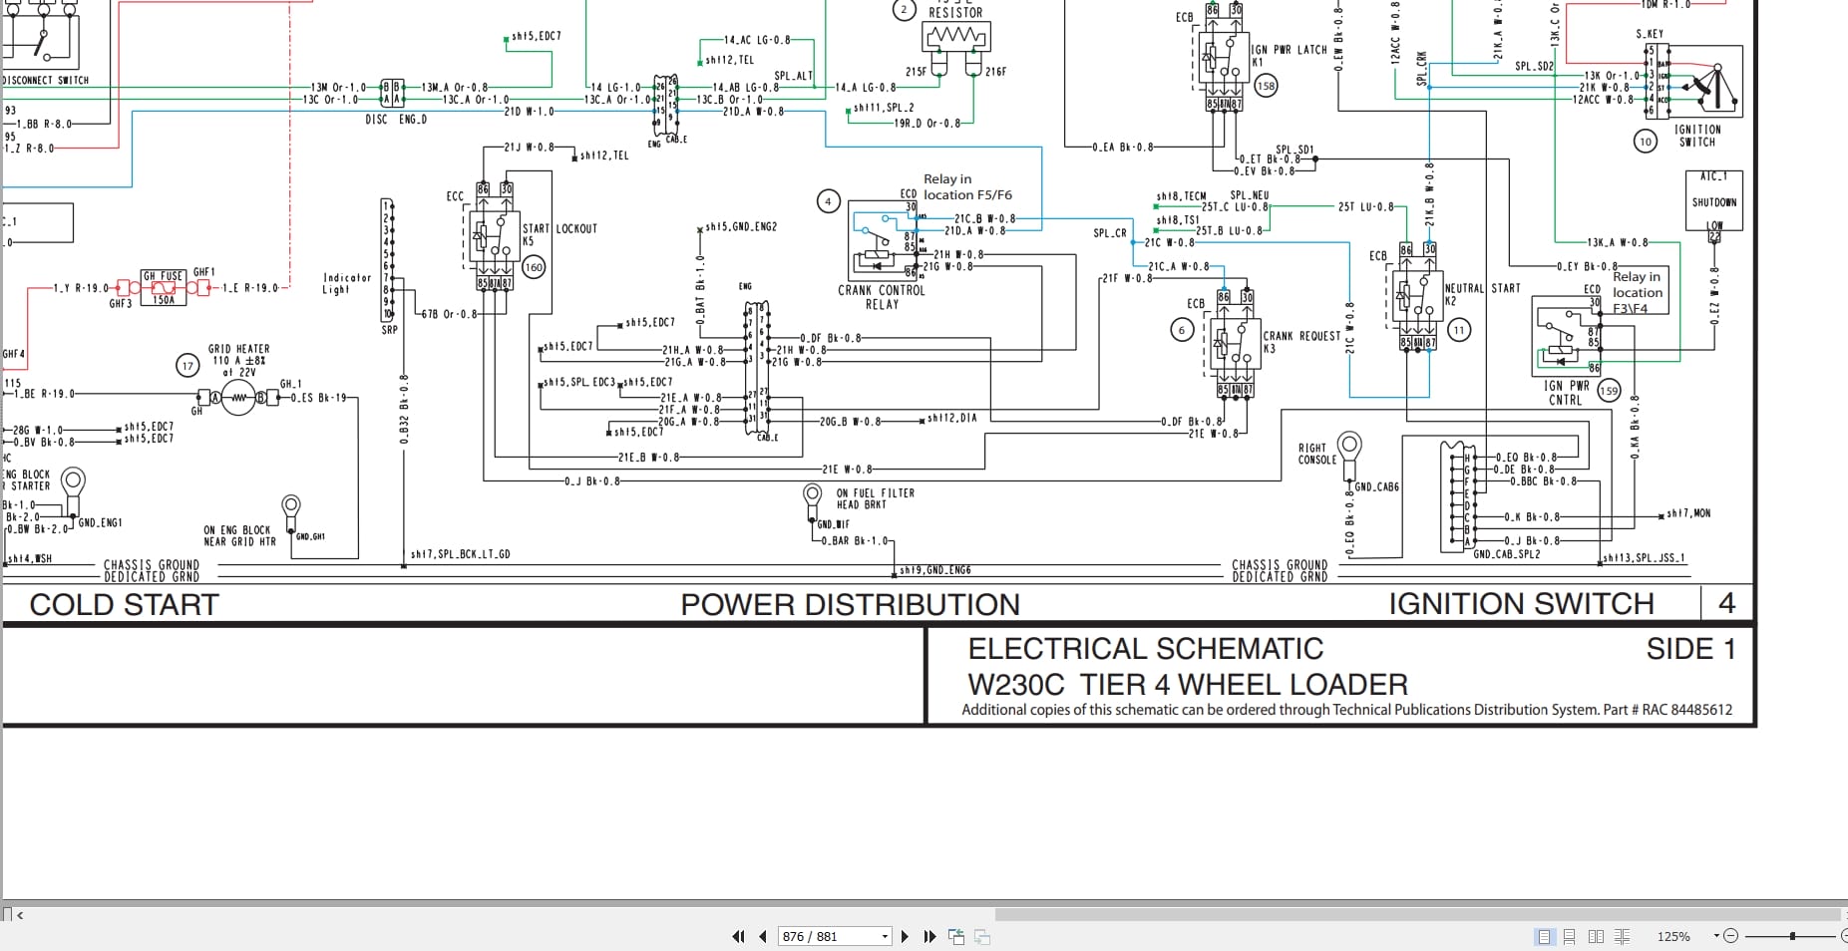Jump to the last page
Viewport: 1848px width, 951px height.
tap(929, 936)
